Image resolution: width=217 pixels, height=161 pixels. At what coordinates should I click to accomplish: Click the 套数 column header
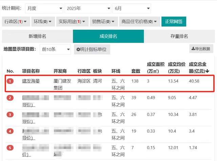tap(136, 71)
